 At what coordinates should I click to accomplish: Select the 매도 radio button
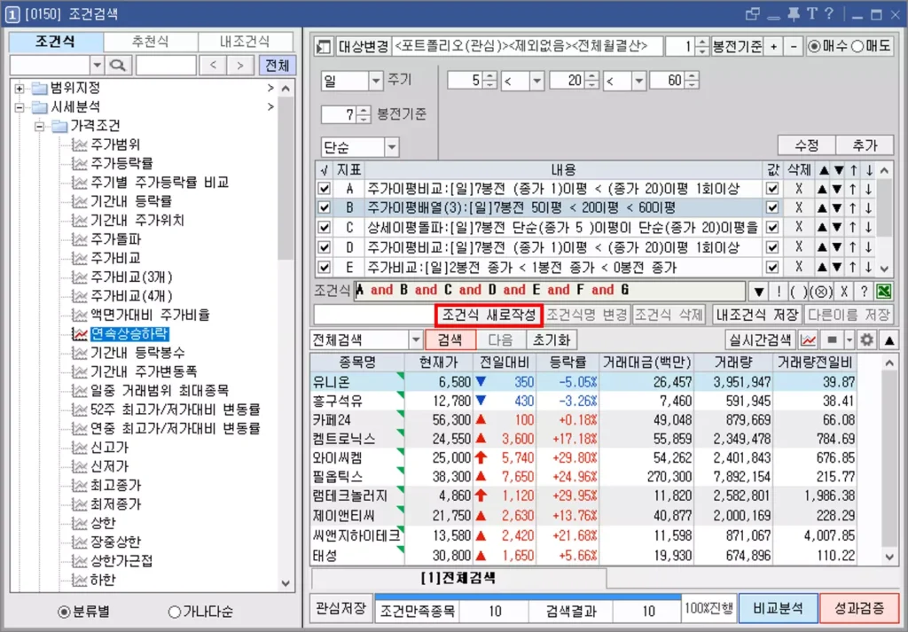pyautogui.click(x=857, y=47)
